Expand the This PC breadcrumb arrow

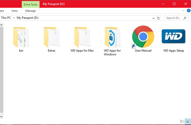tap(14, 18)
